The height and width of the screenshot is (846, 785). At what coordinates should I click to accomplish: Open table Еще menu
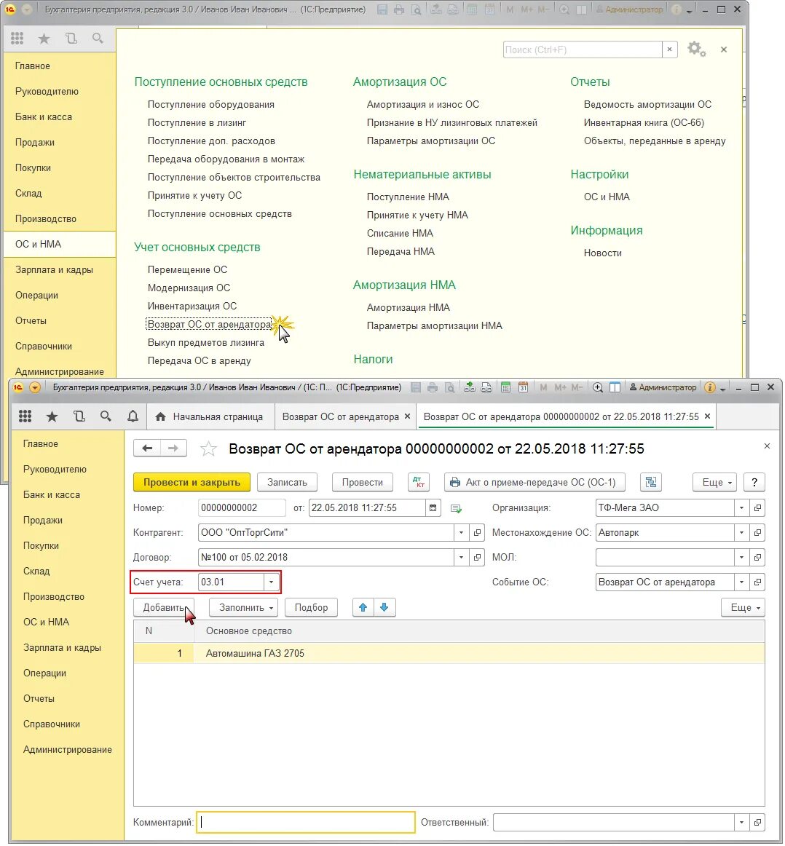[743, 607]
